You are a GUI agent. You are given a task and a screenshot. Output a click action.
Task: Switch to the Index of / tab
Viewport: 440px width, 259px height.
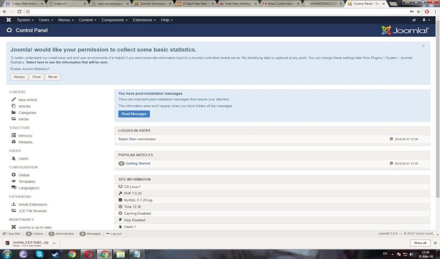[67, 3]
